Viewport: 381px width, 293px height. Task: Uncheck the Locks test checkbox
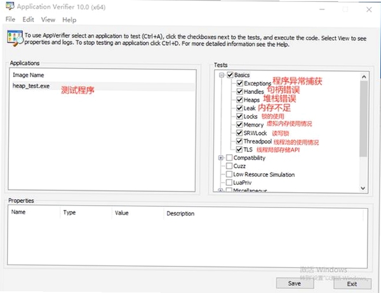(239, 116)
